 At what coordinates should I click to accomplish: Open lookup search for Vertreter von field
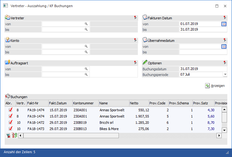pyautogui.click(x=86, y=24)
